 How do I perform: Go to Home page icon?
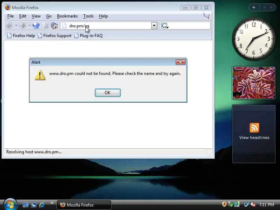click(x=54, y=26)
